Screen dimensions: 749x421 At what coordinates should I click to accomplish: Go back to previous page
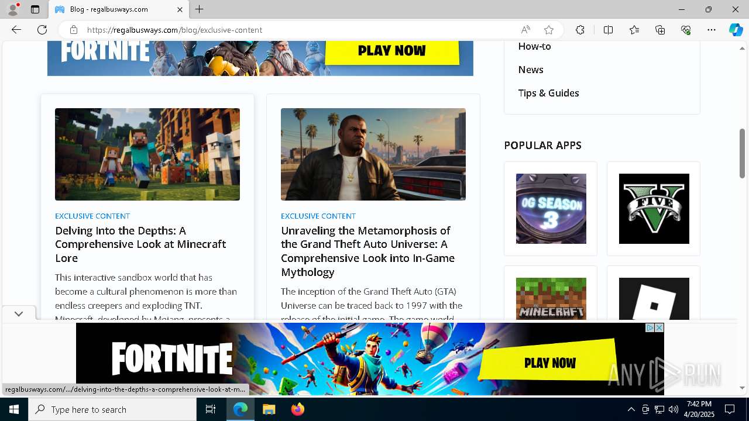pyautogui.click(x=16, y=30)
